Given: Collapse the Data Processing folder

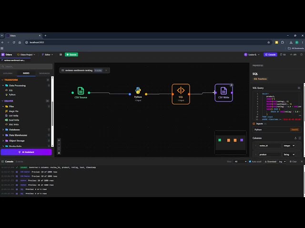Looking at the screenshot, I should pos(3,85).
